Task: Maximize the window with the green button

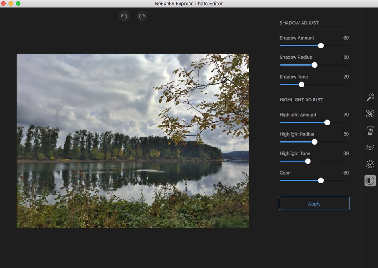Action: 18,3
